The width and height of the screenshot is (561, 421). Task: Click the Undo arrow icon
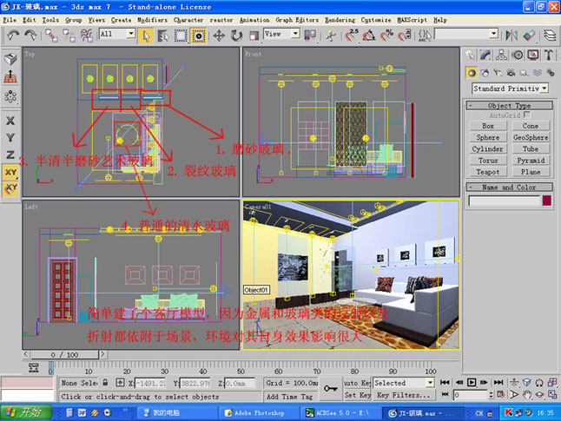[13, 35]
